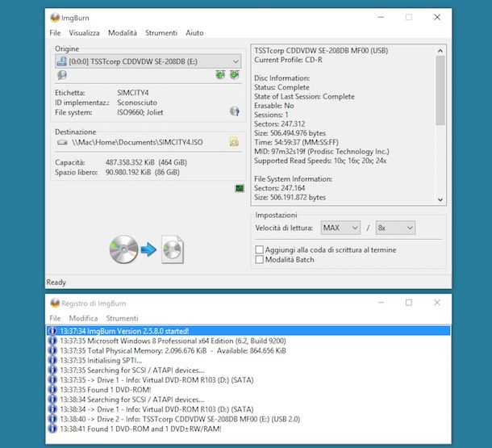This screenshot has height=448, width=492.
Task: Open Modifica menu in the log window
Action: coord(83,318)
